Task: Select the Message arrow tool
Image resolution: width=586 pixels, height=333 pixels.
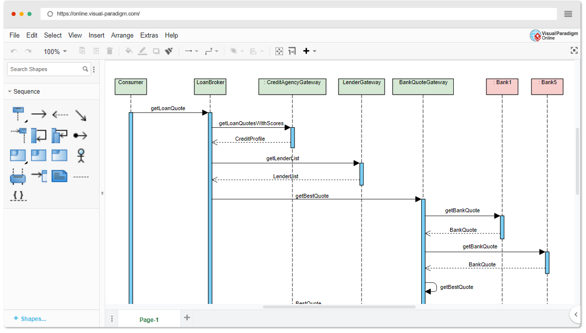Action: click(x=39, y=114)
